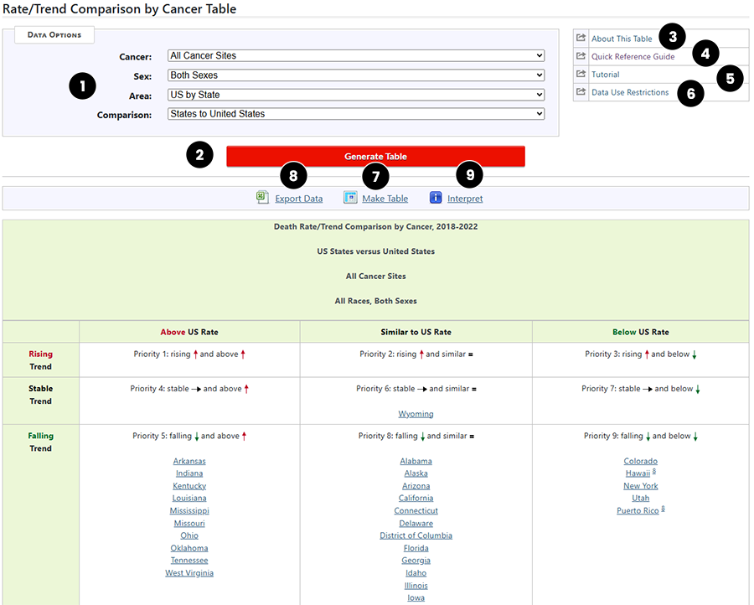This screenshot has height=605, width=754.
Task: Follow the Kentucky link in Priority 5
Action: tap(188, 485)
